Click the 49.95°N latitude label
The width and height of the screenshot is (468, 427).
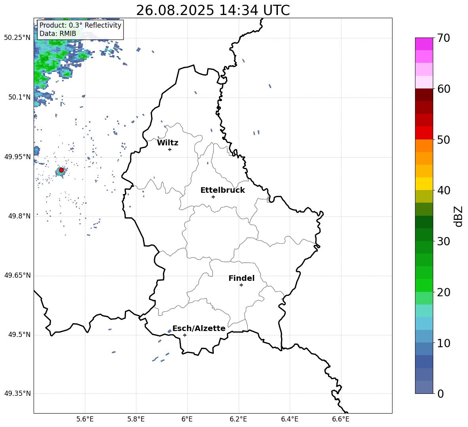[x=17, y=156]
